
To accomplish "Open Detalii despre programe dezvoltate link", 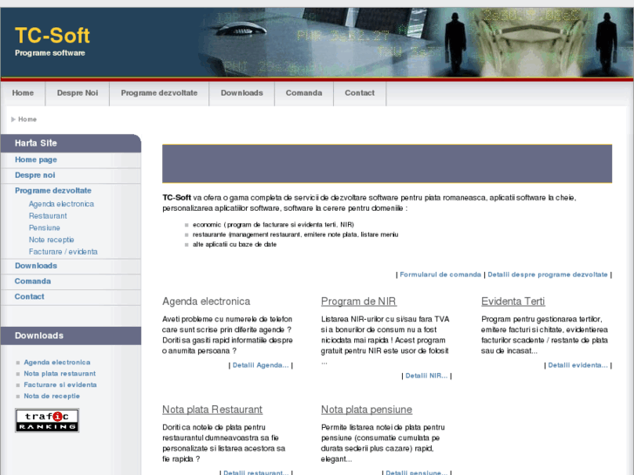I will (x=548, y=275).
